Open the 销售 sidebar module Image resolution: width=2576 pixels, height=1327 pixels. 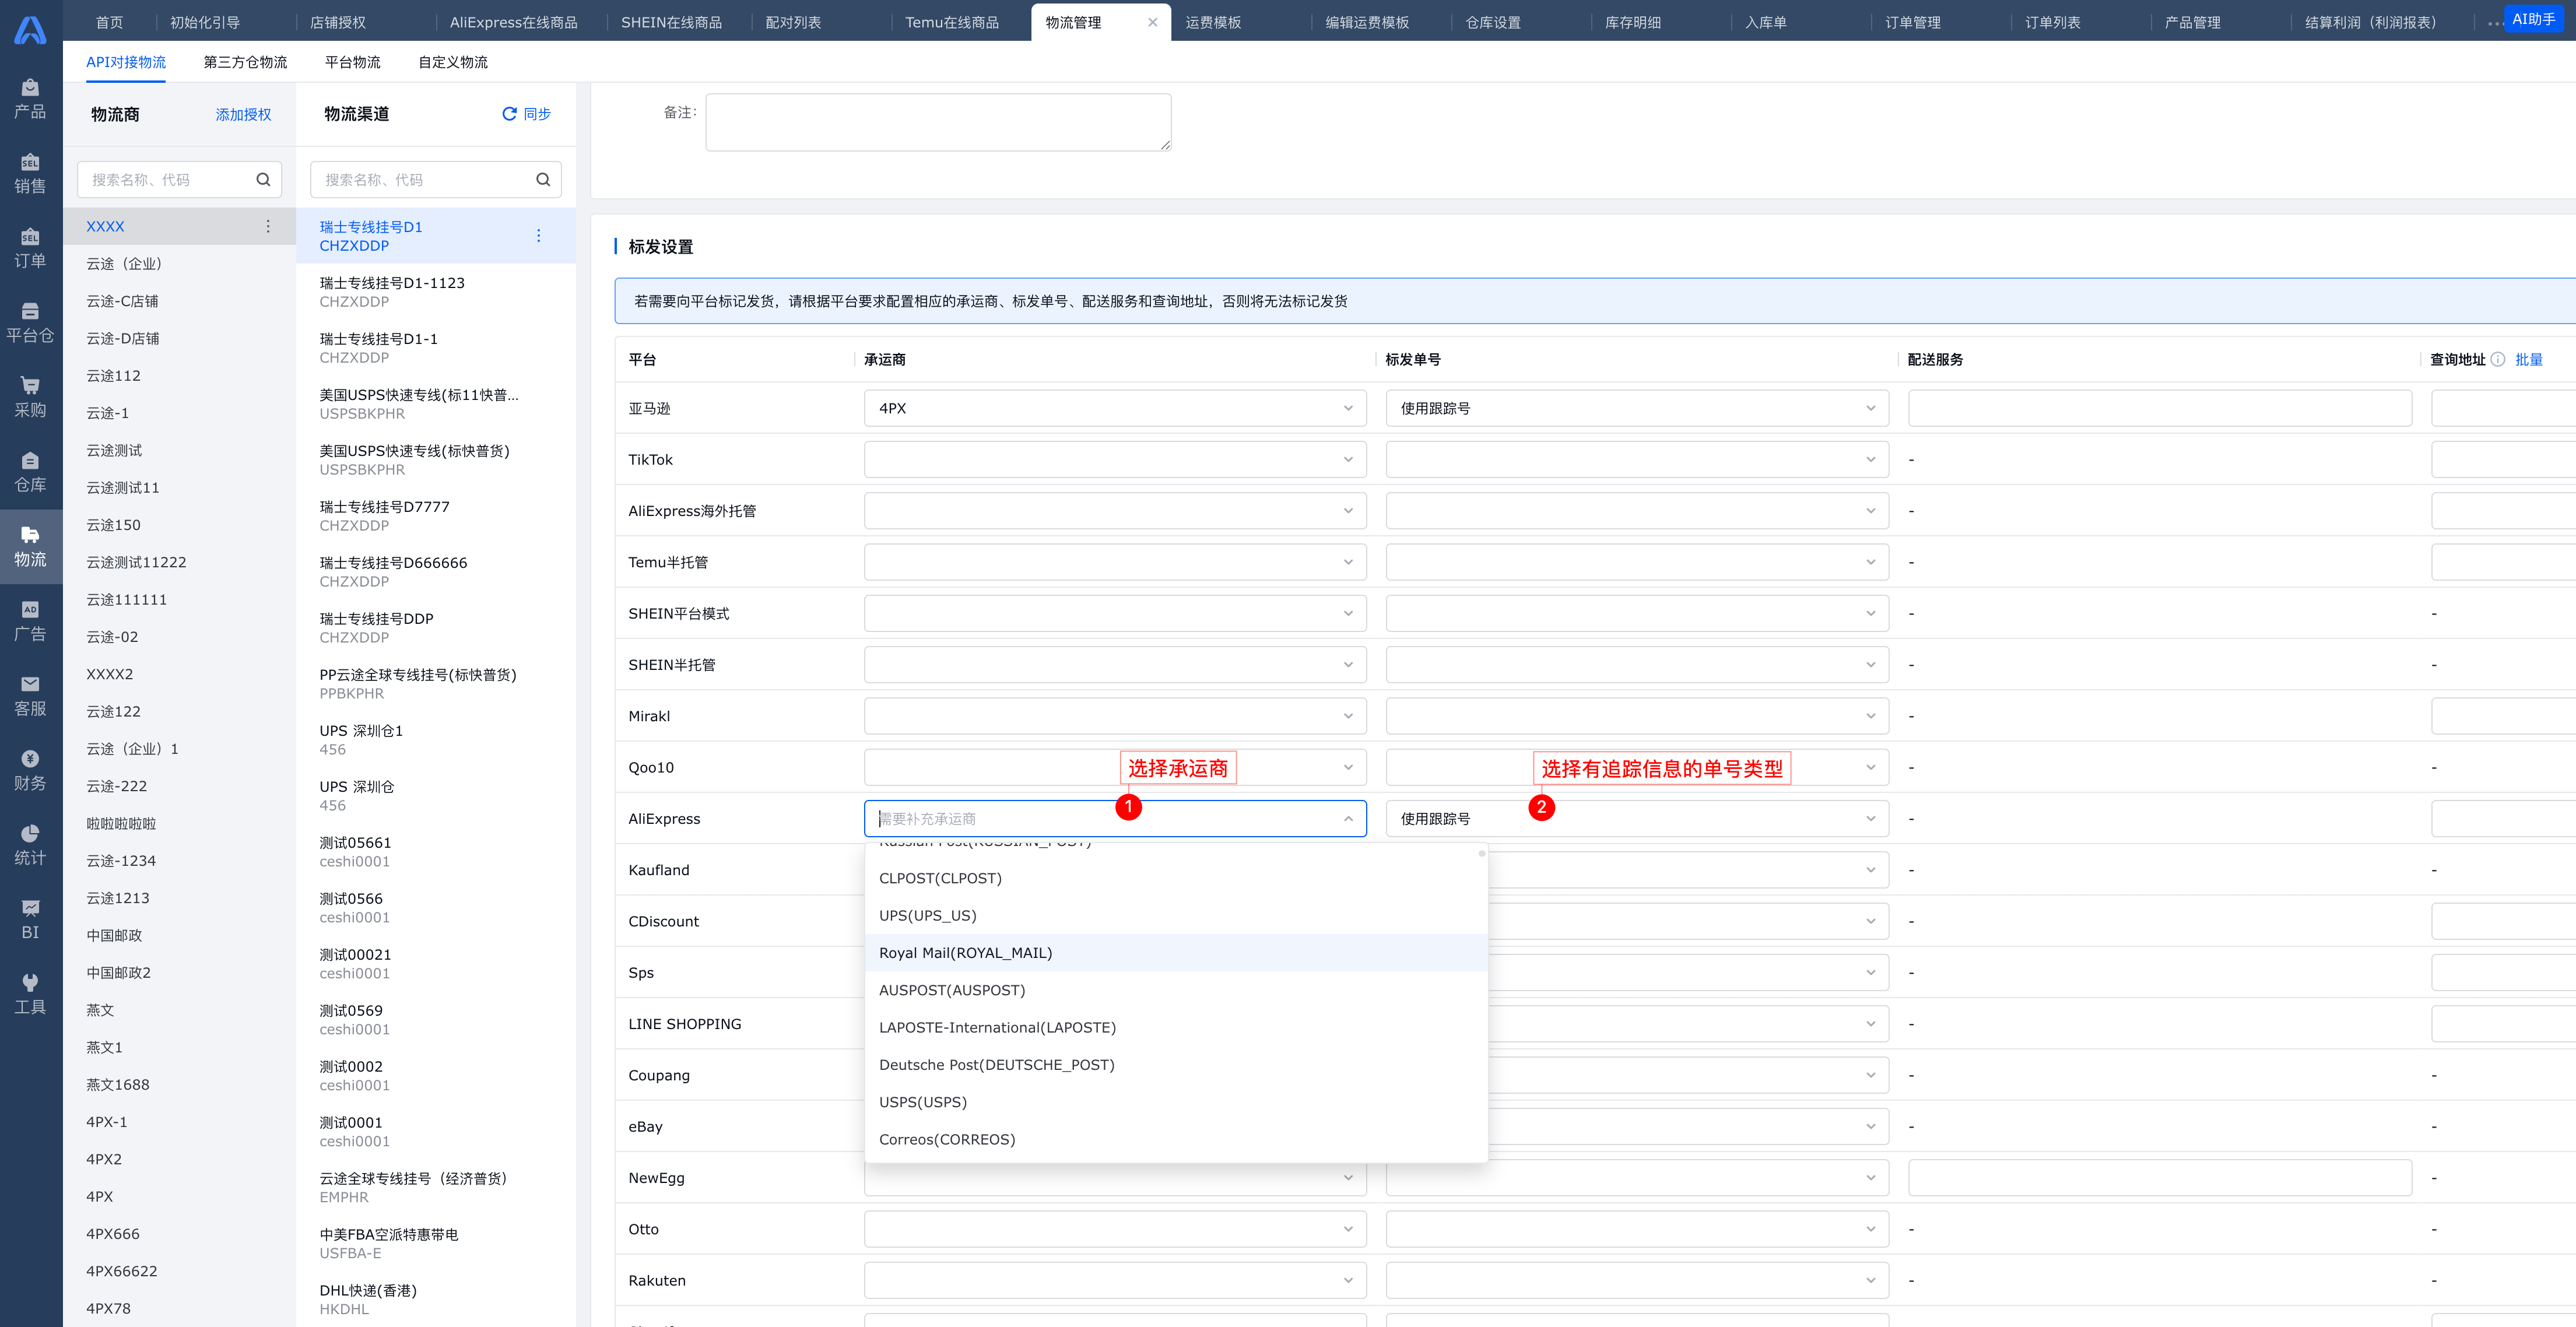click(x=30, y=174)
